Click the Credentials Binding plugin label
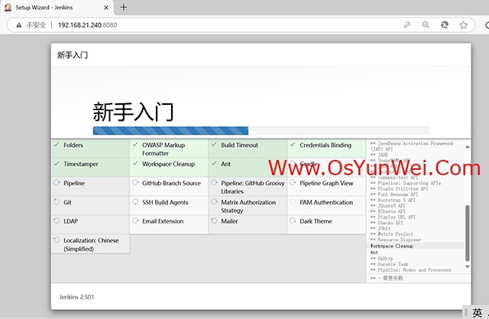The height and width of the screenshot is (319, 489). [325, 145]
